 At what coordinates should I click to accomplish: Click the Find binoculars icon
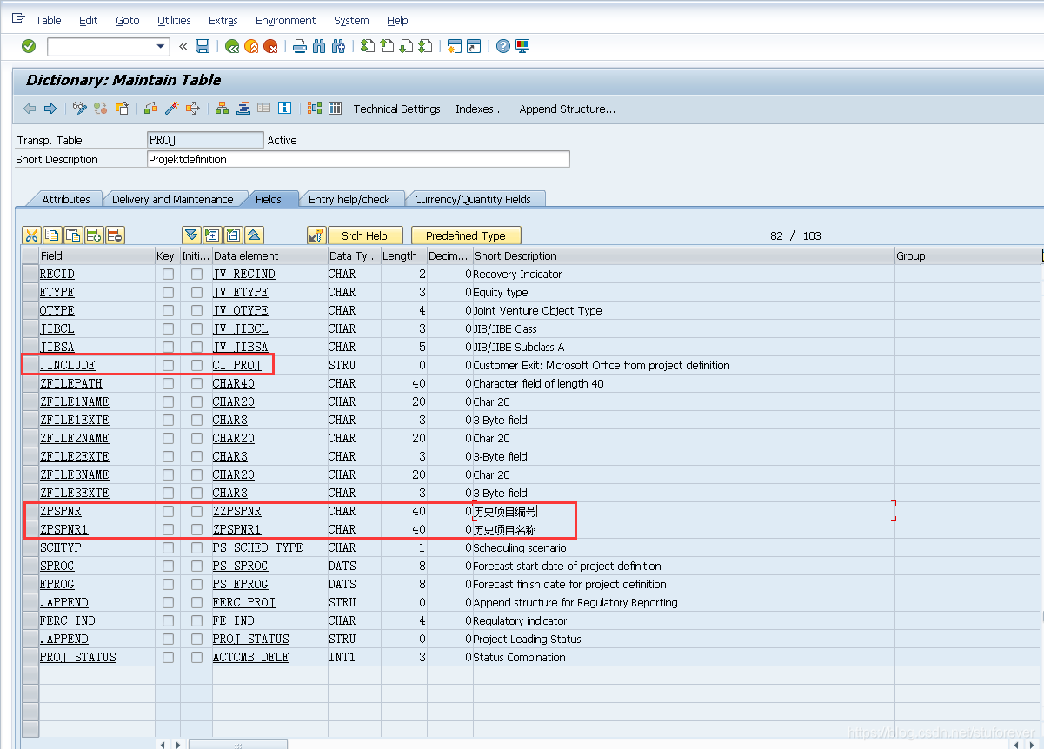(319, 46)
